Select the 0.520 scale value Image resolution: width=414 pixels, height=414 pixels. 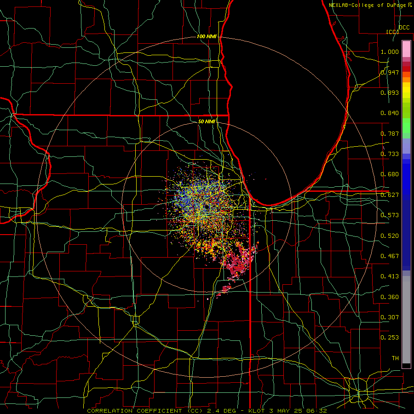(390, 236)
